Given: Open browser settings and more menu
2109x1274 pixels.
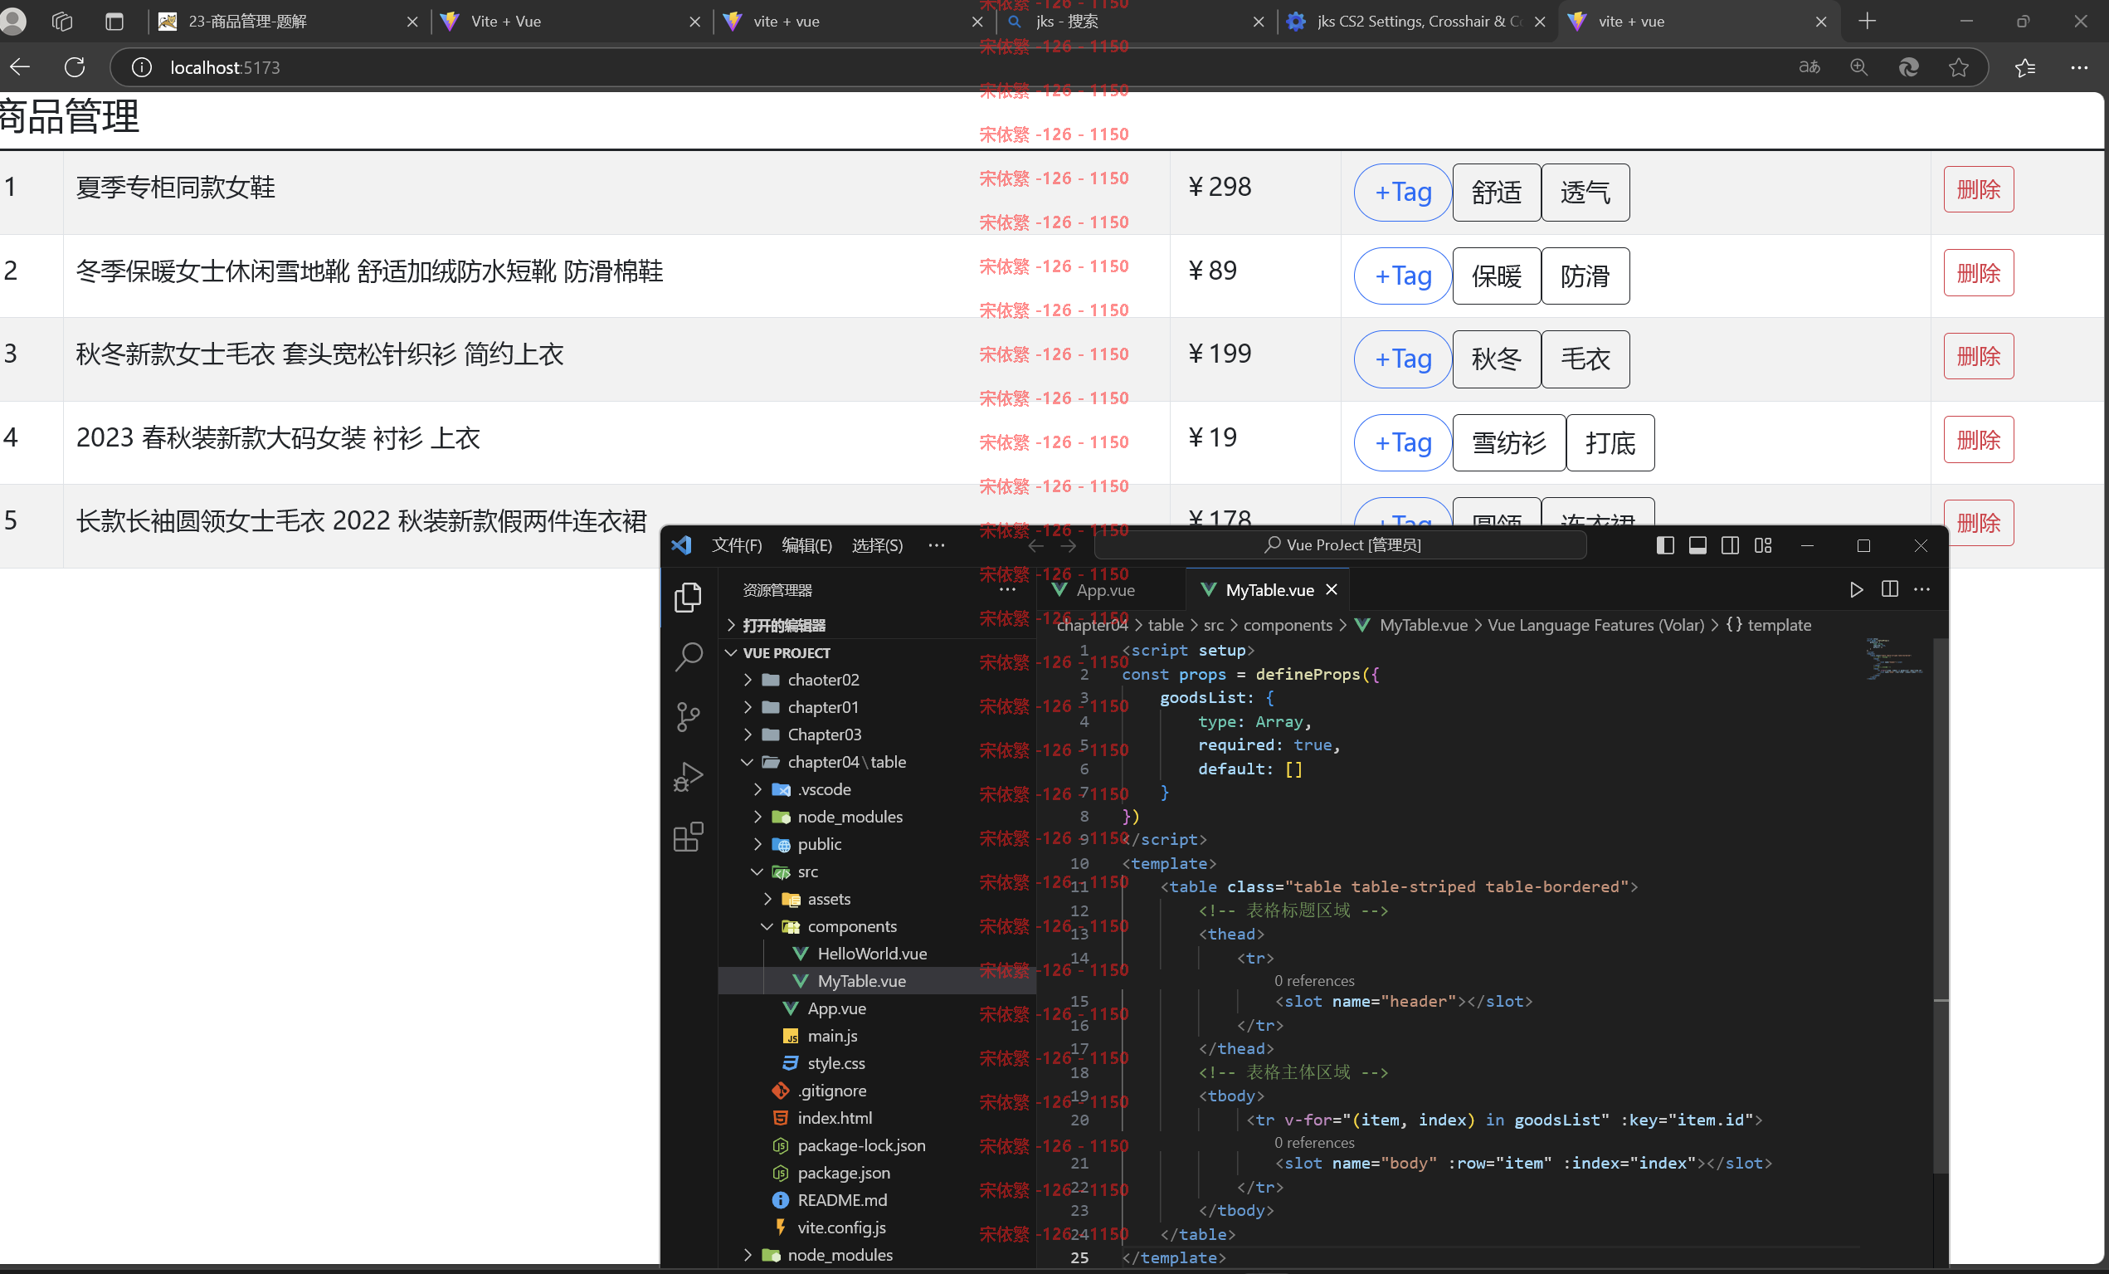Looking at the screenshot, I should tap(2079, 66).
